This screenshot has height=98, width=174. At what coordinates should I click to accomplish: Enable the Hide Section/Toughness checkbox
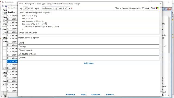click(116, 8)
